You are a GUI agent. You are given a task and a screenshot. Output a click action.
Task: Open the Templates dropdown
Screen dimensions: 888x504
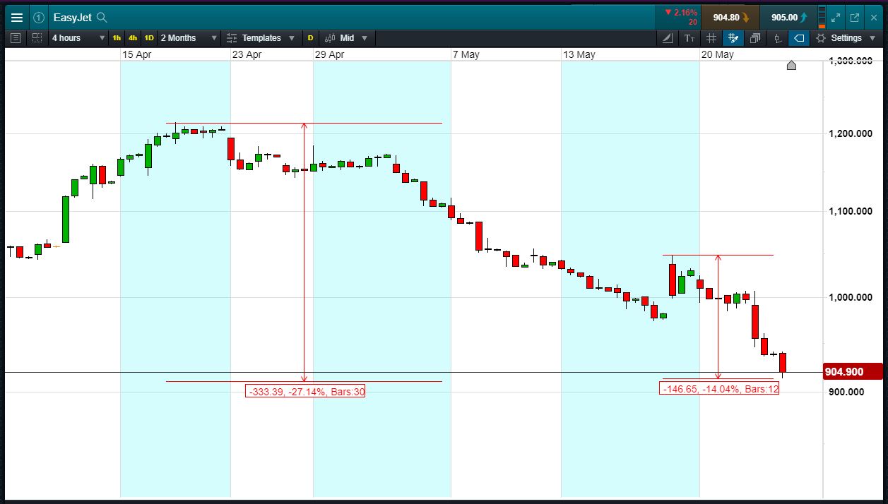click(261, 38)
